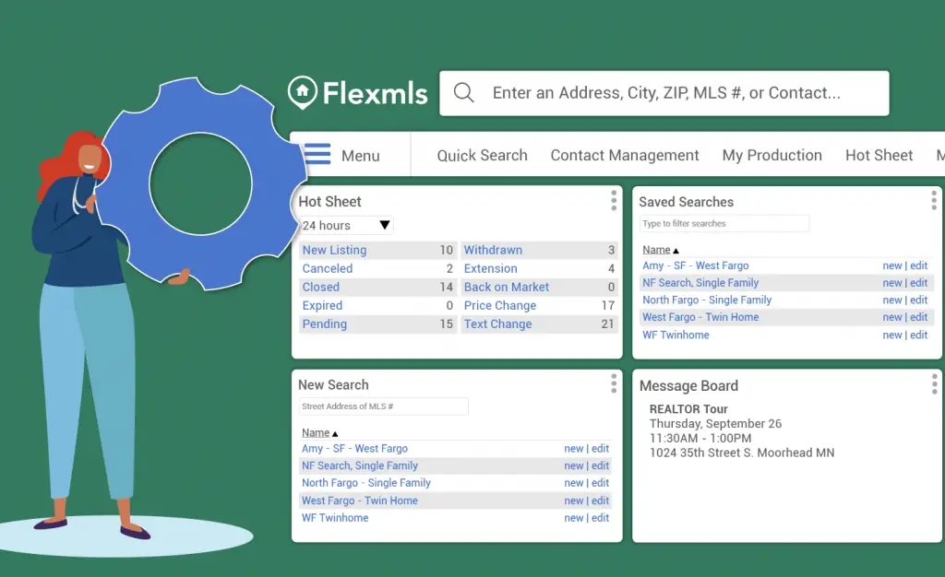Image resolution: width=945 pixels, height=577 pixels.
Task: Open Price Change hot sheet link
Action: tap(499, 305)
